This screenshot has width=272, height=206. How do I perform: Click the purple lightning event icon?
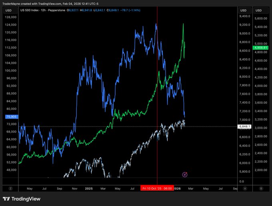tap(185, 174)
